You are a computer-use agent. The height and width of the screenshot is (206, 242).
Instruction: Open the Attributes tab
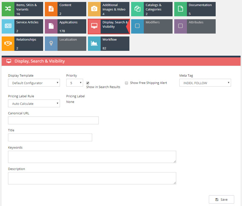[x=195, y=26]
